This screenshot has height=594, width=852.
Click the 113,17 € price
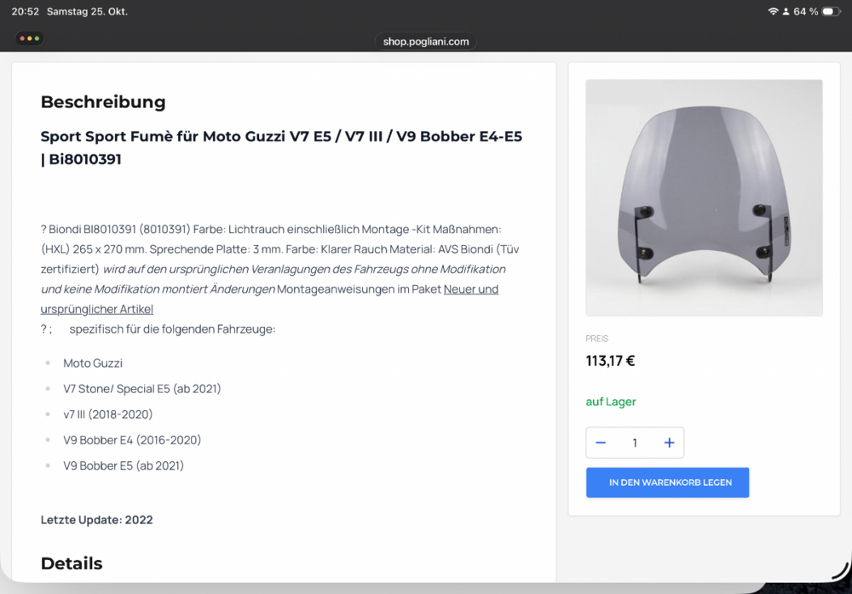[610, 361]
